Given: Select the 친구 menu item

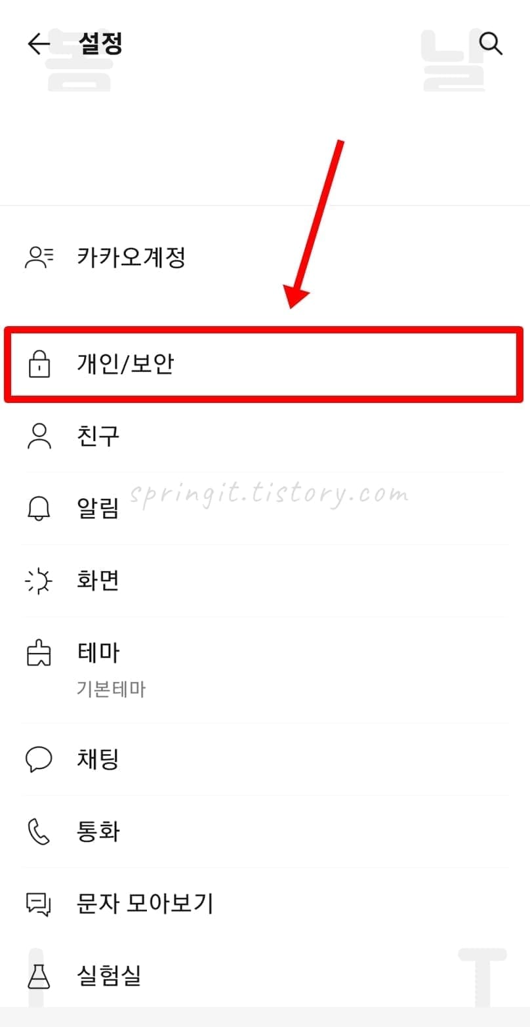Looking at the screenshot, I should coord(265,436).
